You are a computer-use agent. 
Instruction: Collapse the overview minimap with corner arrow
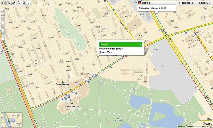tap(2, 126)
